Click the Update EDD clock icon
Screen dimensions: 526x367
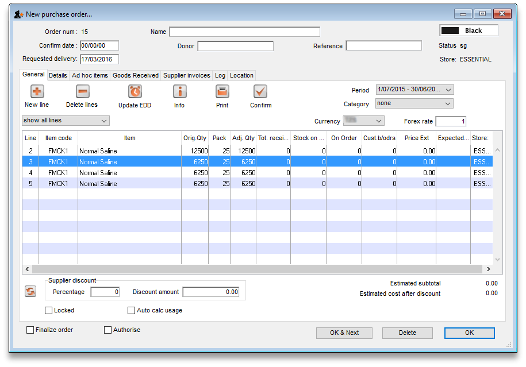tap(135, 91)
